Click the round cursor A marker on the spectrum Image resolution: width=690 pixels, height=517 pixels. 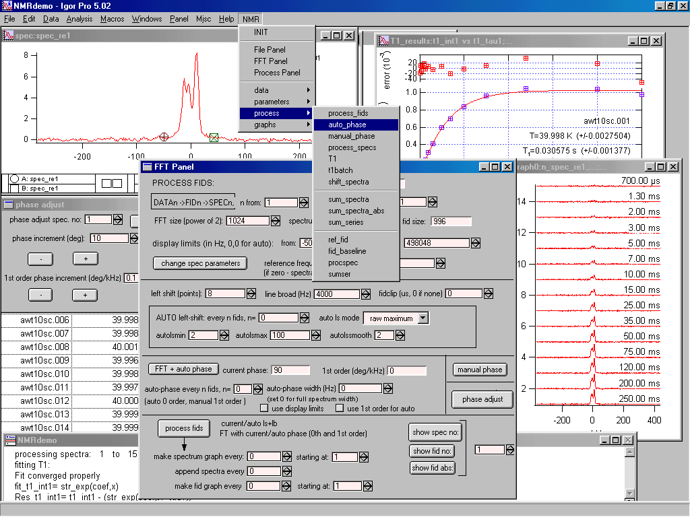click(x=164, y=137)
